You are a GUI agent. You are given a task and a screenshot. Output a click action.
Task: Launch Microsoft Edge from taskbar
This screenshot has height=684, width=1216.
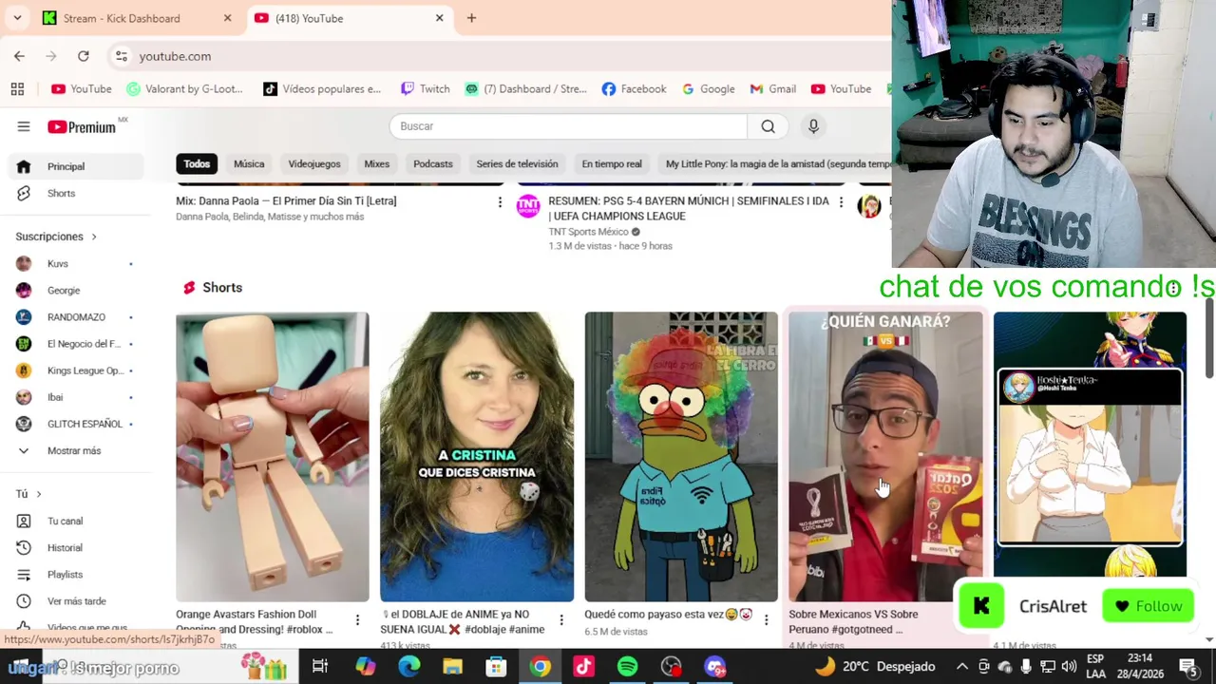coord(408,667)
